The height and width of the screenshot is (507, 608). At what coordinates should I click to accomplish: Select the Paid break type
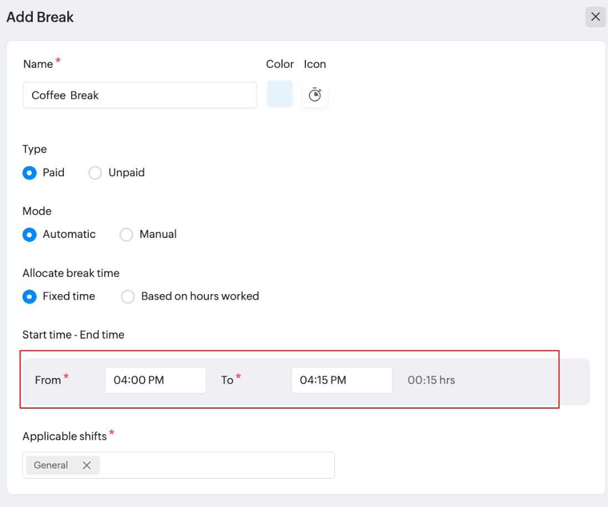tap(30, 173)
